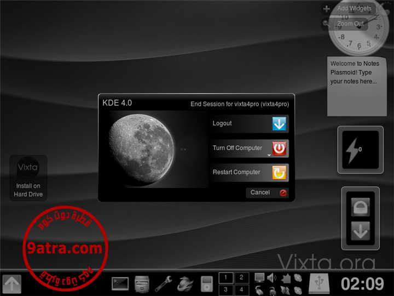
Task: Click the red power icon
Action: point(279,148)
